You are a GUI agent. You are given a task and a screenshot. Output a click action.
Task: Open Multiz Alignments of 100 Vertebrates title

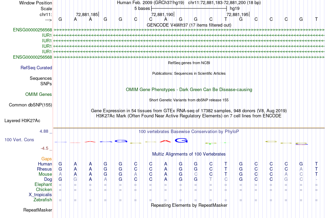(x=189, y=154)
